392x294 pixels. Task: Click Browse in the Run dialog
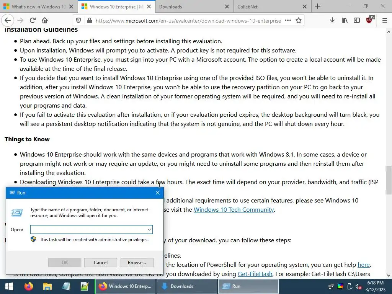coord(137,263)
